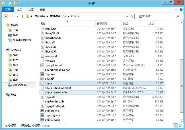Select 收藏夹 in navigation pane
Viewport: 185px width, 130px height.
pyautogui.click(x=15, y=25)
